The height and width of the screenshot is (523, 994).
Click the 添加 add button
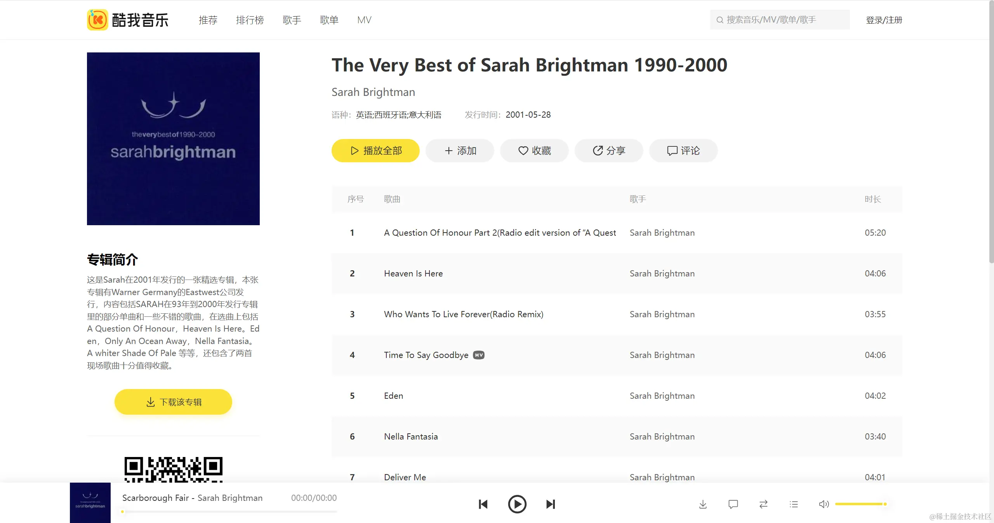tap(460, 151)
